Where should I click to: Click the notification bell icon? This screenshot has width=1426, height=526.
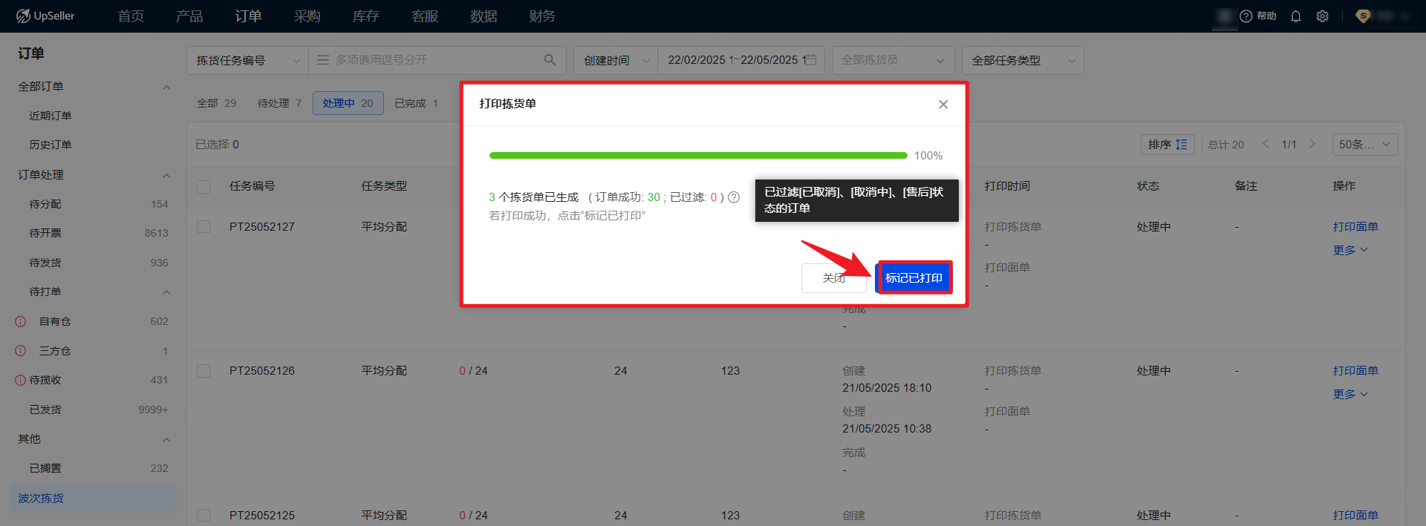1296,16
